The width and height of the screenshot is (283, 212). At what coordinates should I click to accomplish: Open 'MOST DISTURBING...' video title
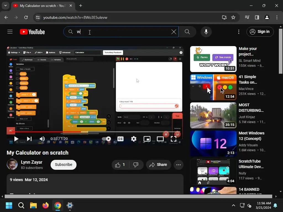point(251,108)
